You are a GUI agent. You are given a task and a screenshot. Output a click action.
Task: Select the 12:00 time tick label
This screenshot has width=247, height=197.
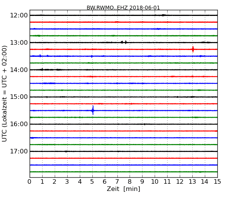[x=19, y=16]
